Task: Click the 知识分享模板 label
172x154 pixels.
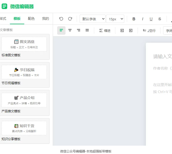Action: click(x=11, y=139)
